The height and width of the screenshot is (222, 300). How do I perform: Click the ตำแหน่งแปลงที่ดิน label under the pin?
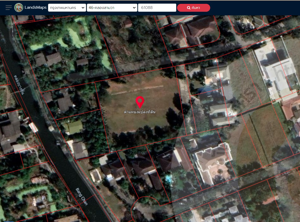(x=140, y=112)
